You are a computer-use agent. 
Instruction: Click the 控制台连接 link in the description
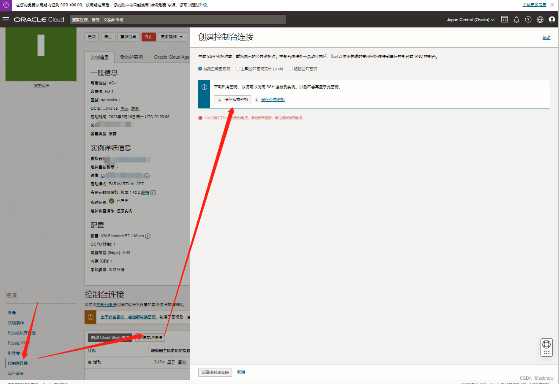pyautogui.click(x=106, y=305)
